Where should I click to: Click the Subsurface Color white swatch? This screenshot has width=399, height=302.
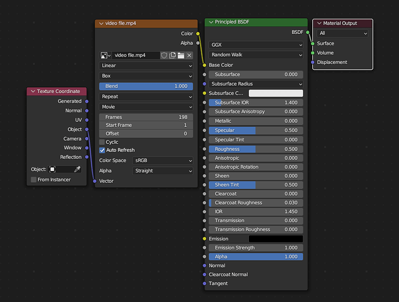pos(276,93)
